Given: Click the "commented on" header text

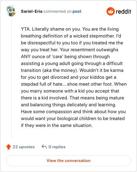Looking at the screenshot, I should pos(58,11).
